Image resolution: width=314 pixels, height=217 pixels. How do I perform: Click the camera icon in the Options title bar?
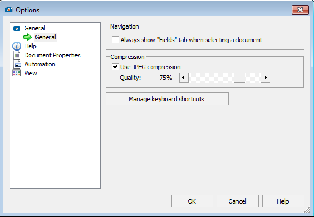point(9,10)
